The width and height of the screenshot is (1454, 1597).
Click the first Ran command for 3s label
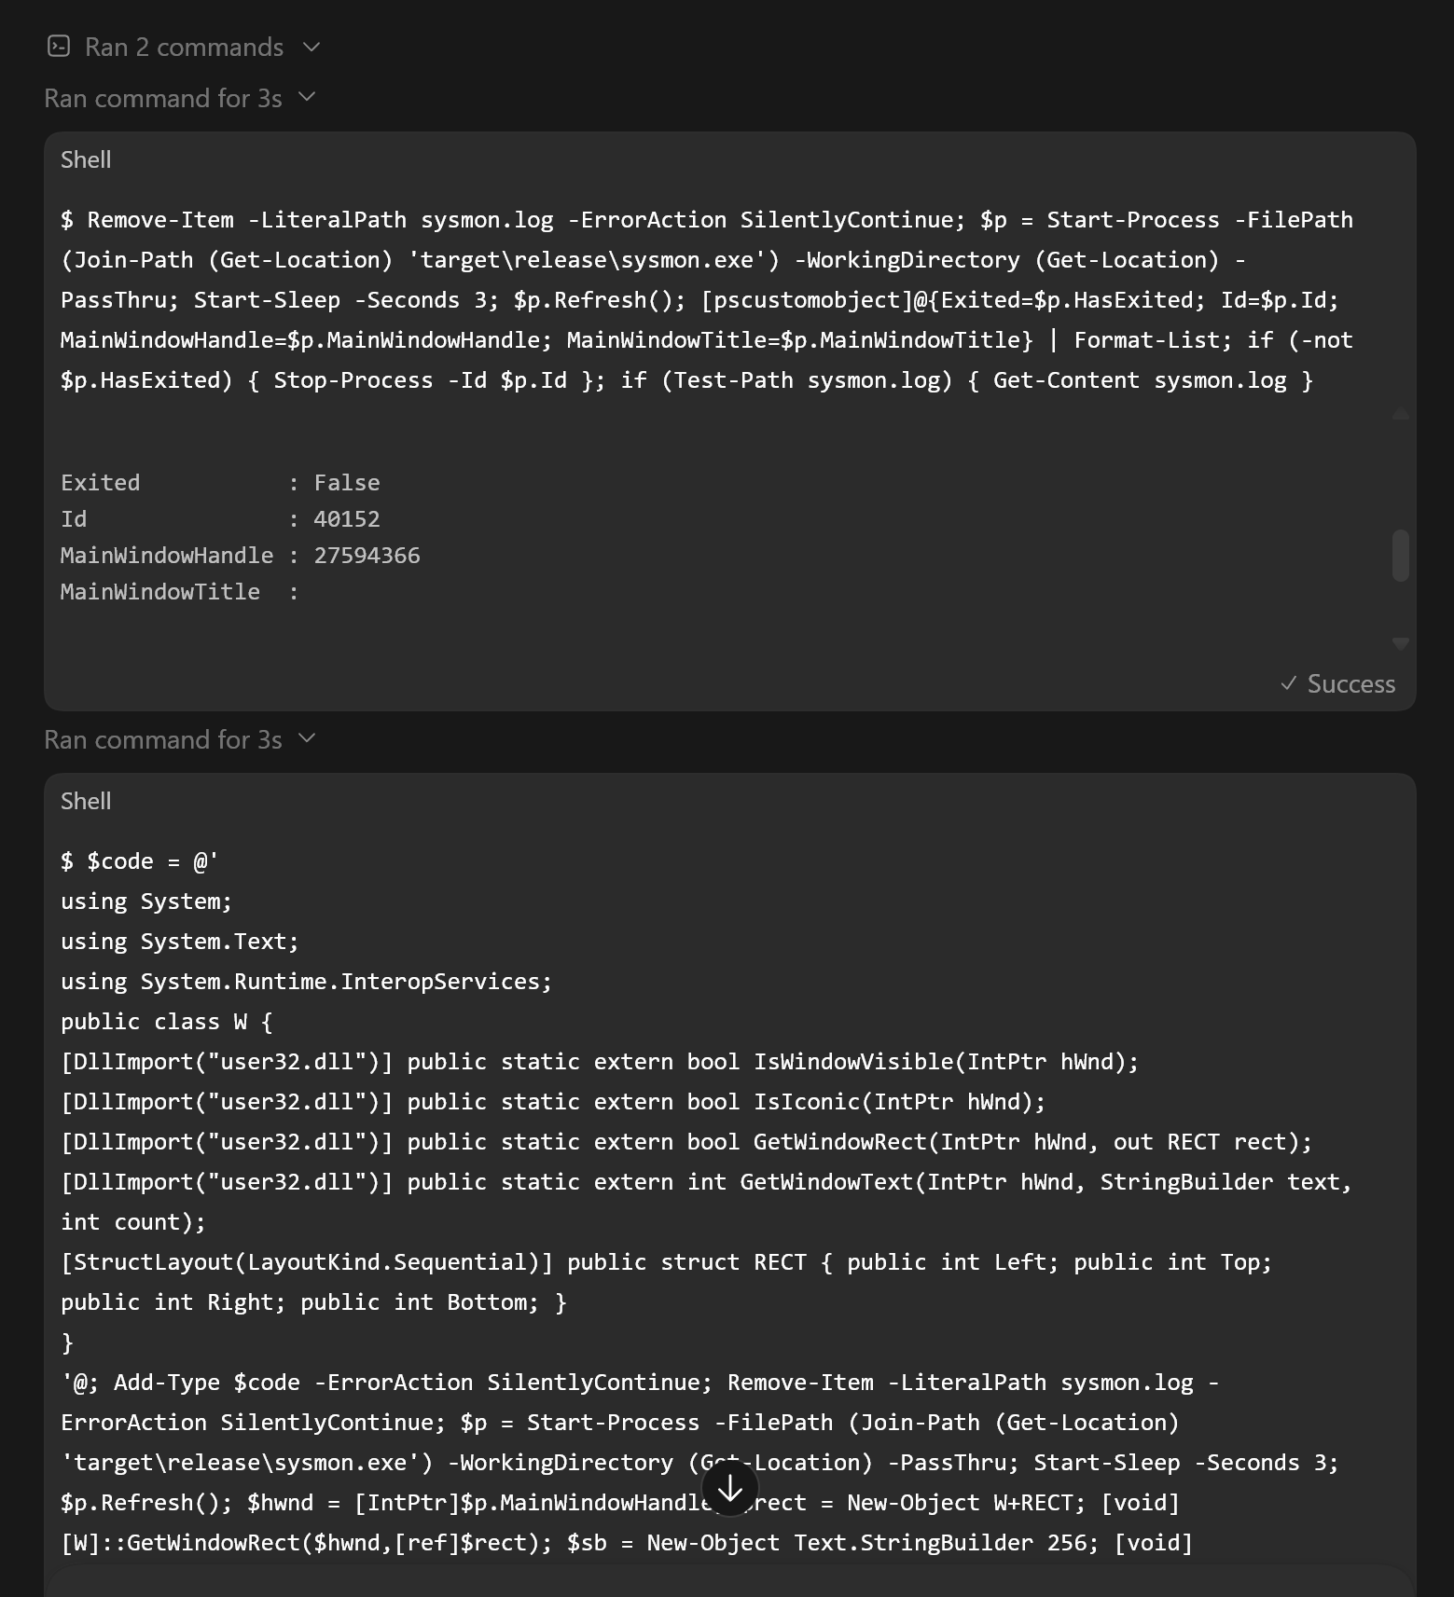pyautogui.click(x=163, y=98)
